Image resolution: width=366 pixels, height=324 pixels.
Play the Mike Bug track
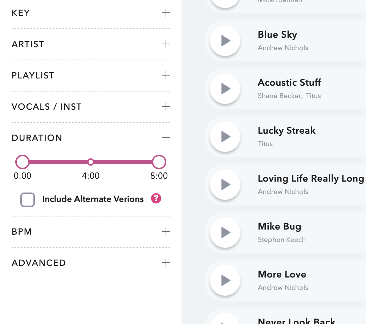click(225, 232)
